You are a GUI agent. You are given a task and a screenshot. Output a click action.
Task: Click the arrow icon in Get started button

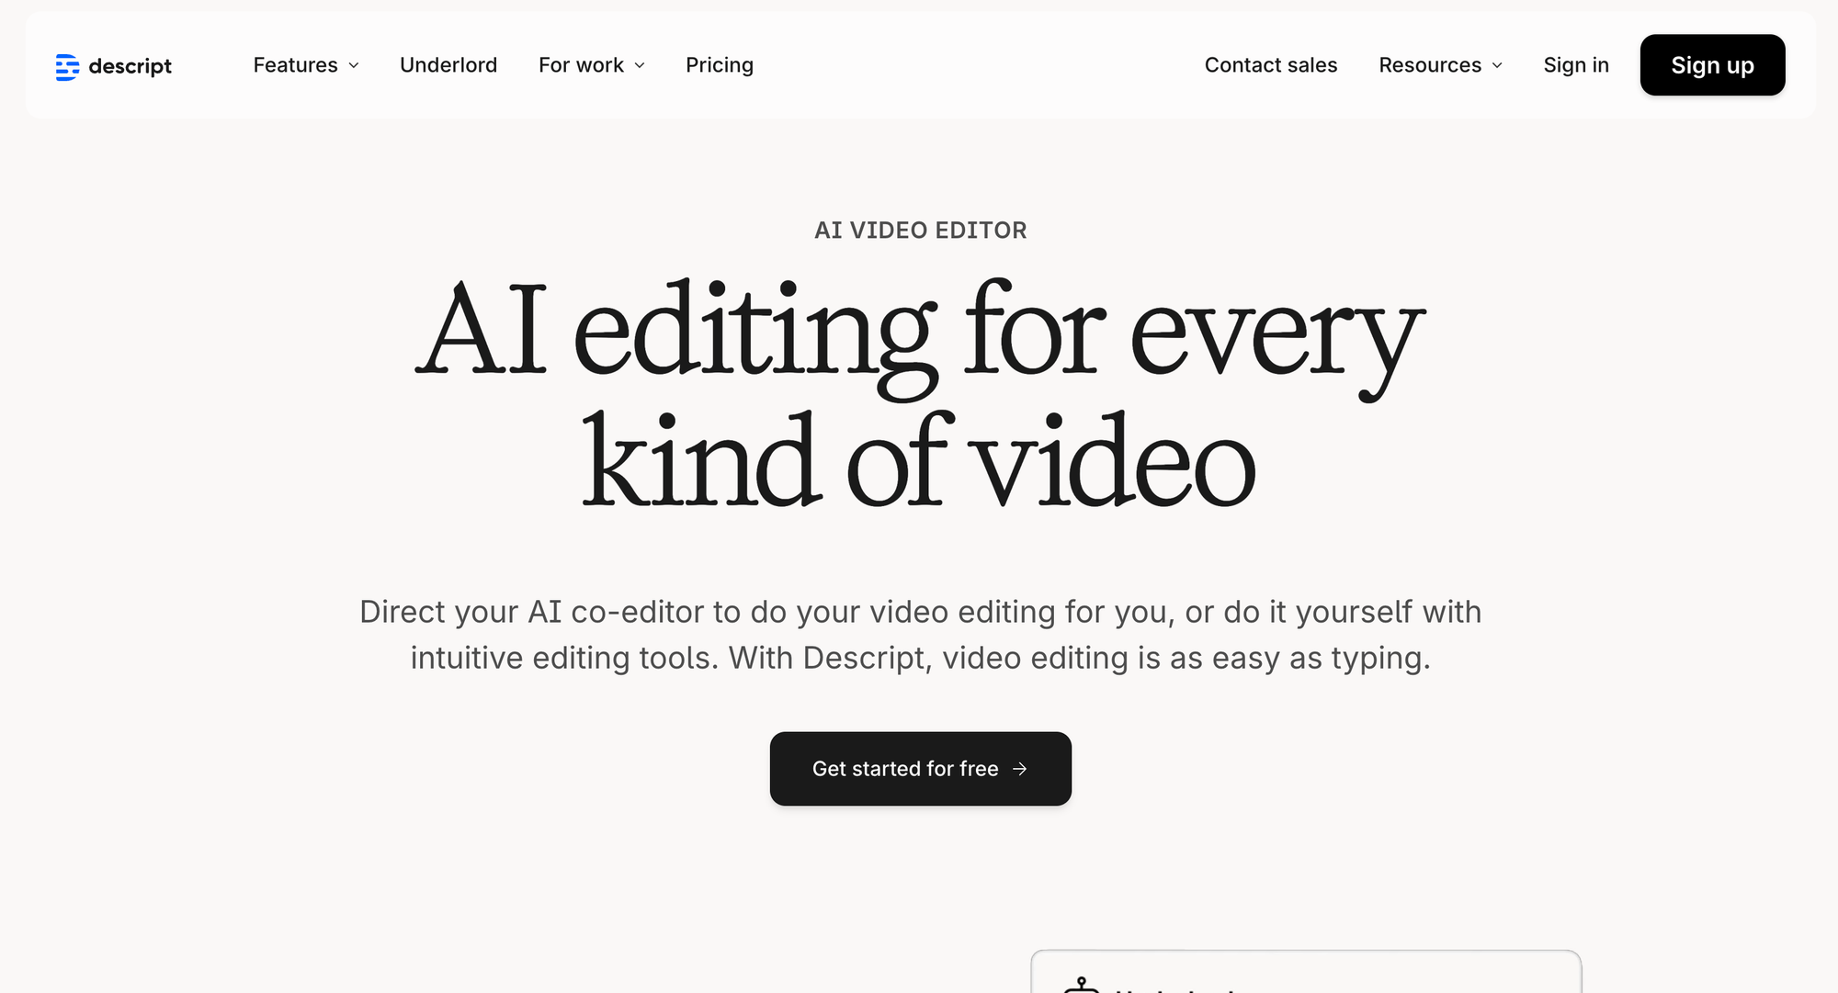(x=1020, y=769)
